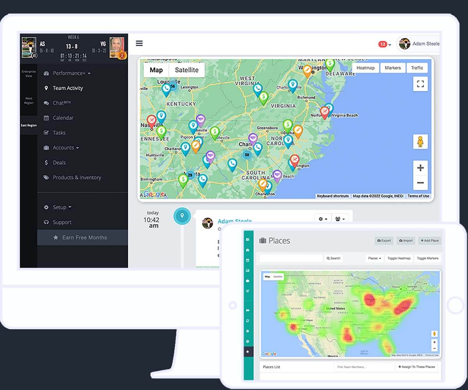The height and width of the screenshot is (390, 468).
Task: Click Assign To These Places button
Action: 417,367
